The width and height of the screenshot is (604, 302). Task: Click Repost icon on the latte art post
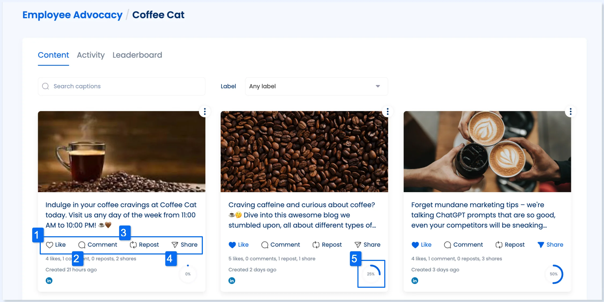click(499, 245)
